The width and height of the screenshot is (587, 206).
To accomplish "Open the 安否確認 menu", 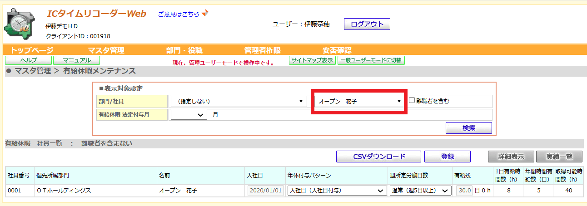I will [x=337, y=50].
